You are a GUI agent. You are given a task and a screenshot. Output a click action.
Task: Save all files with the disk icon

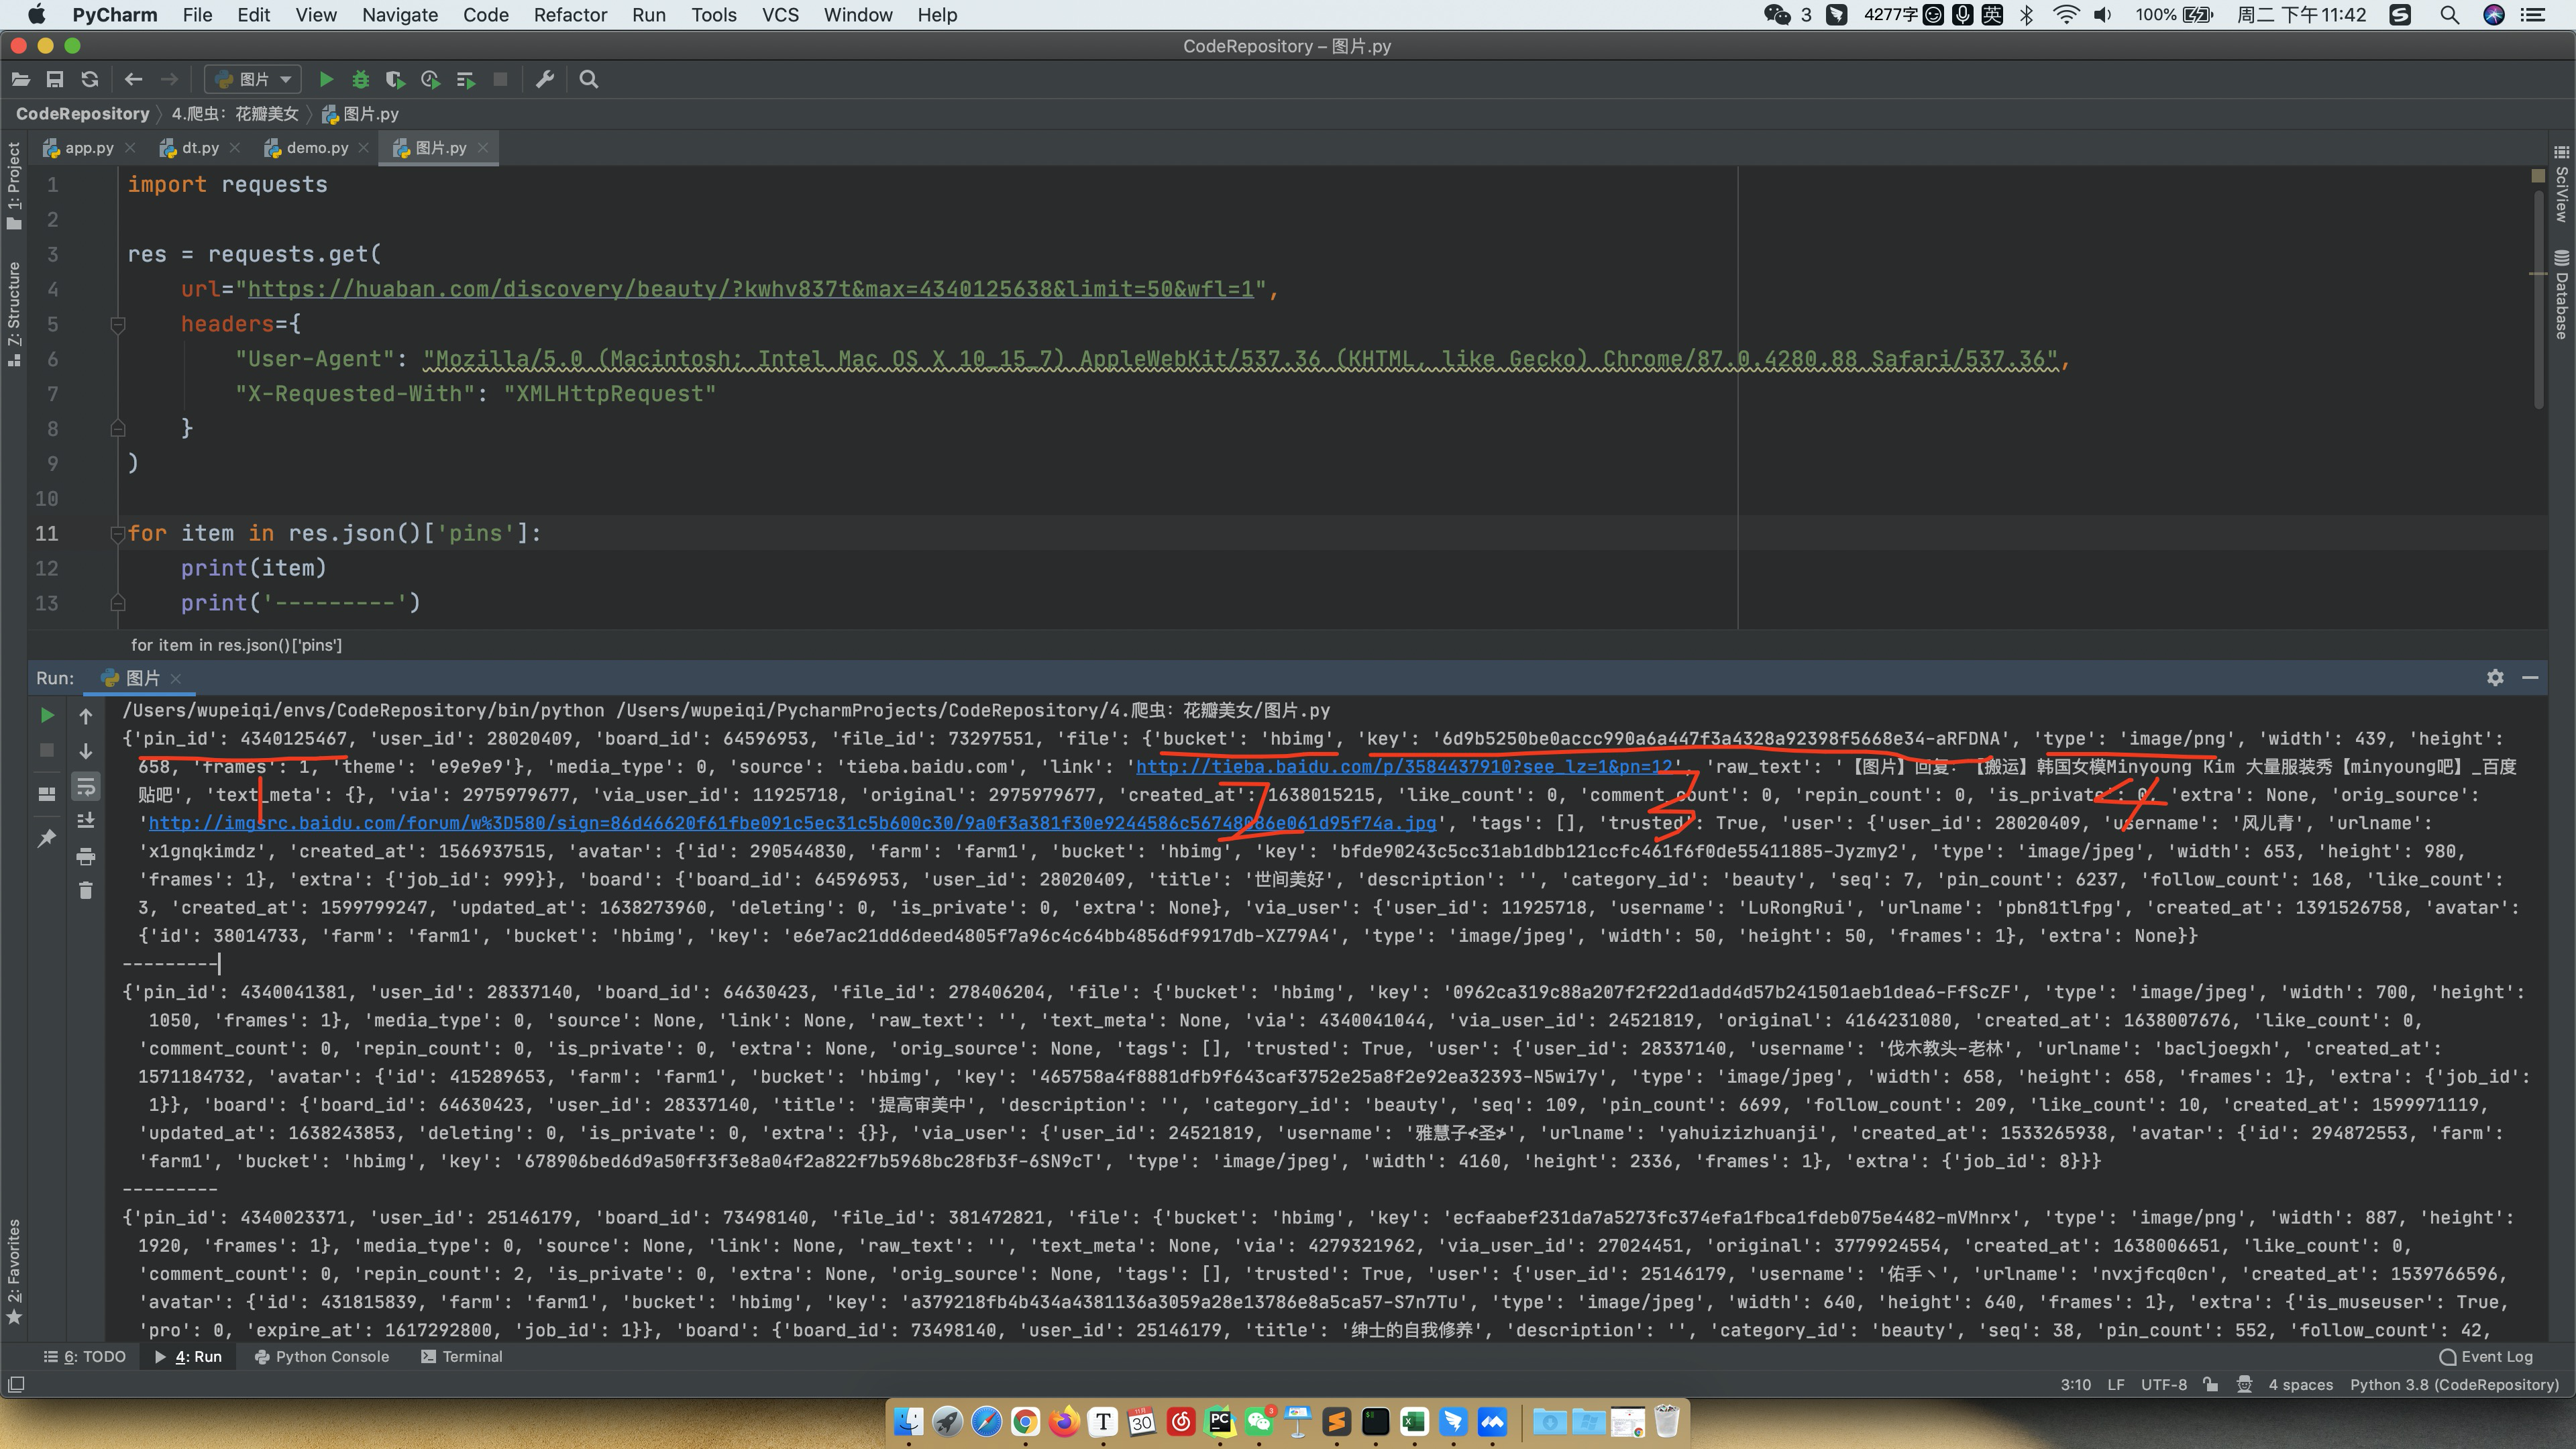[55, 79]
